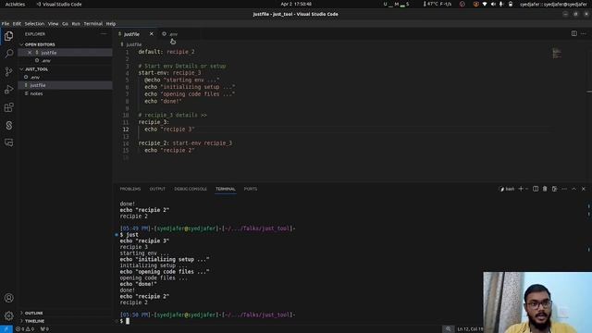Screen dimensions: 592x333
Task: Show errors and warnings count in status bar
Action: (25, 329)
